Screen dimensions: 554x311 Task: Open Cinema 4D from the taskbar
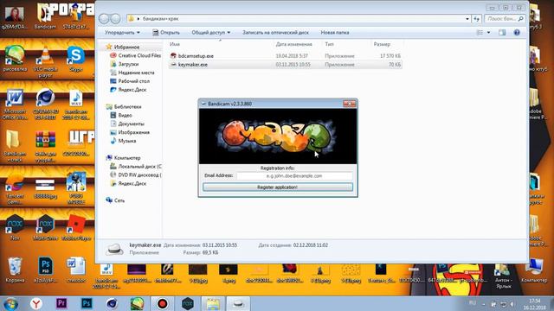(x=112, y=303)
